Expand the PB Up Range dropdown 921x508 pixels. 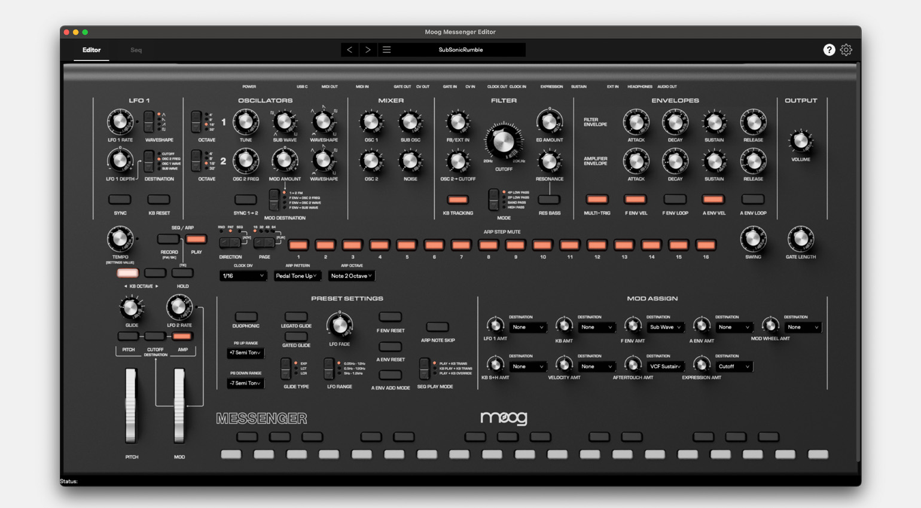pos(245,353)
